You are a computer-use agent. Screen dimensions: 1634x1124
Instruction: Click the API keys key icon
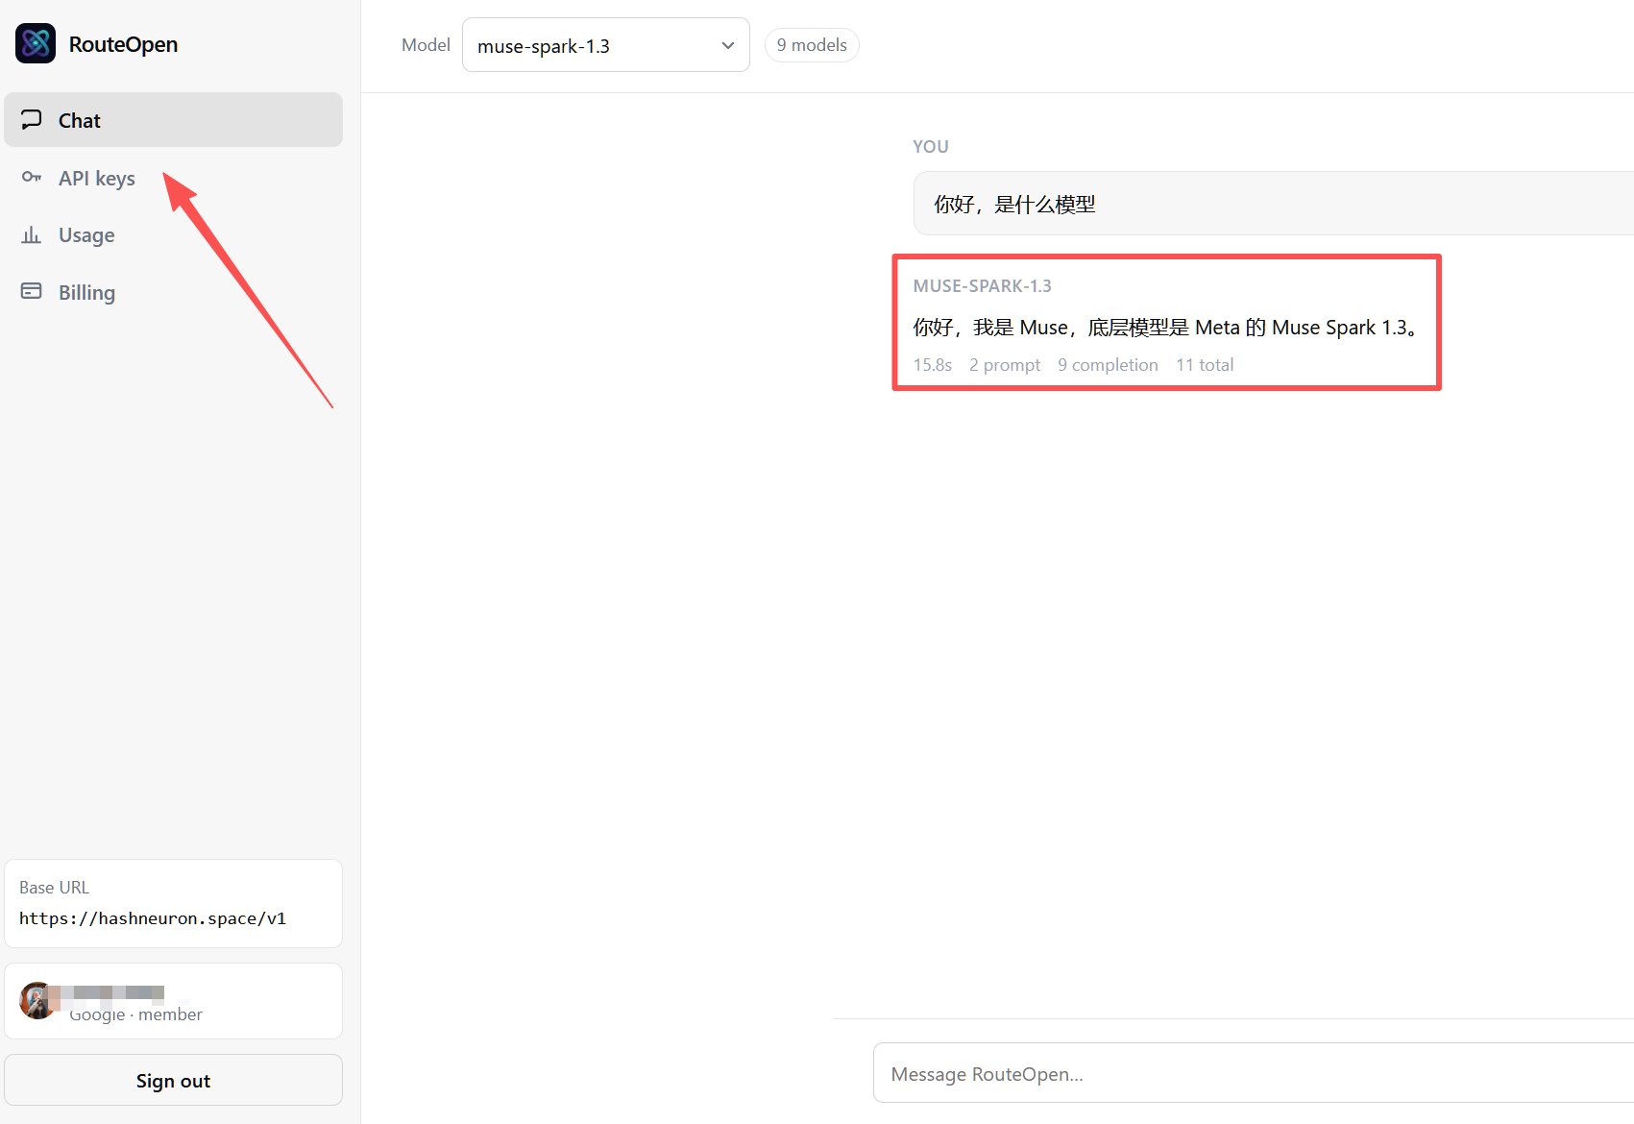click(32, 177)
